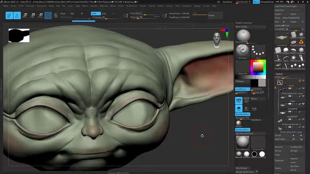Toggle visibility of Pm3d_cylinder3d1_4 subtool
The width and height of the screenshot is (310, 174).
303,119
